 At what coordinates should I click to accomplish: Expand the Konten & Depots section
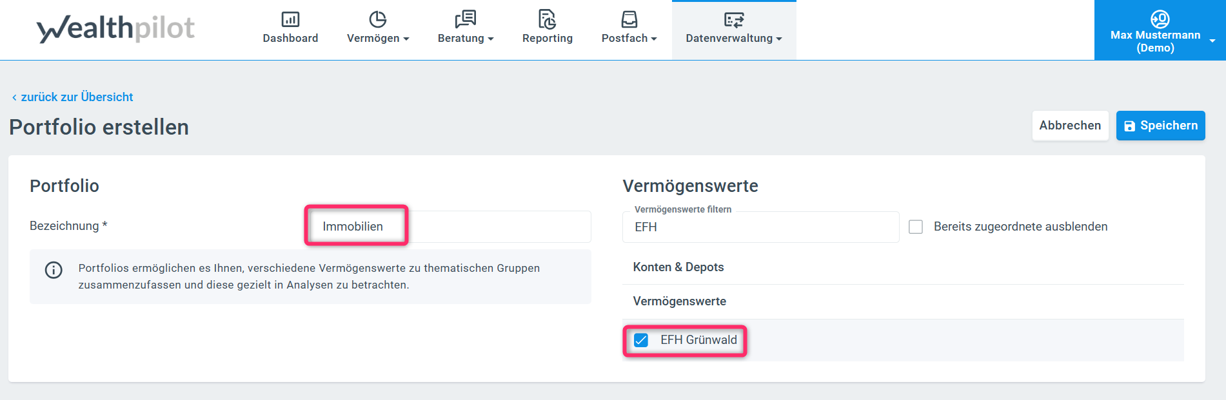click(x=903, y=267)
